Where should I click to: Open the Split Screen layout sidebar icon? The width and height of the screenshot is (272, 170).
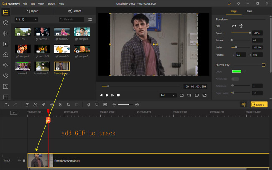[5, 97]
